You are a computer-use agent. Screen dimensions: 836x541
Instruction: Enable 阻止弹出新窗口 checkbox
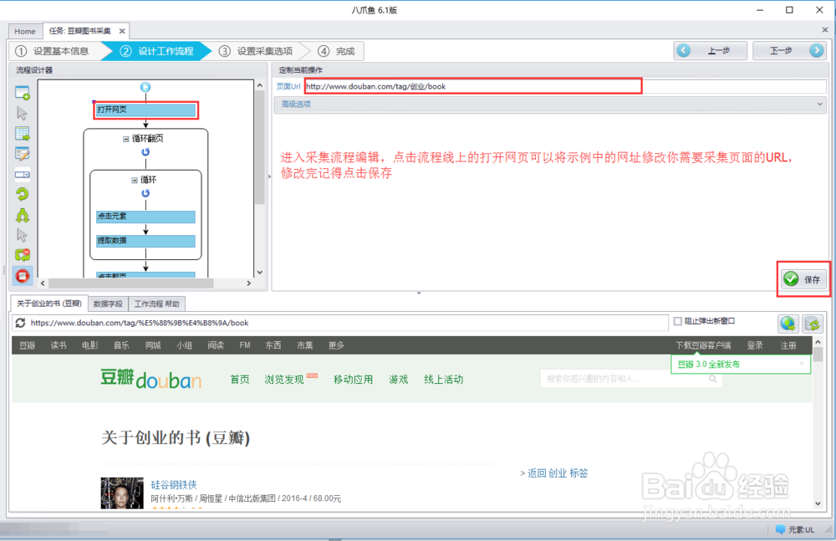[x=678, y=321]
